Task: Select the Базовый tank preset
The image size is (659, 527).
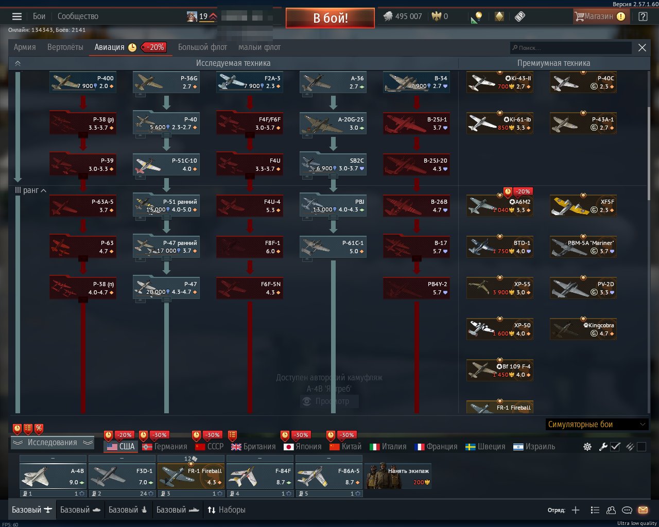Action: 81,510
